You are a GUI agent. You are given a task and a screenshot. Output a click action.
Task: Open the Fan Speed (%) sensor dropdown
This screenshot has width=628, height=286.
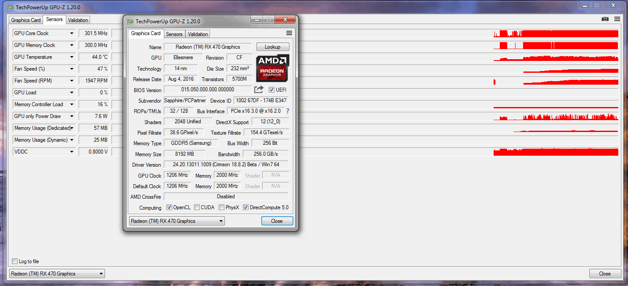(72, 69)
